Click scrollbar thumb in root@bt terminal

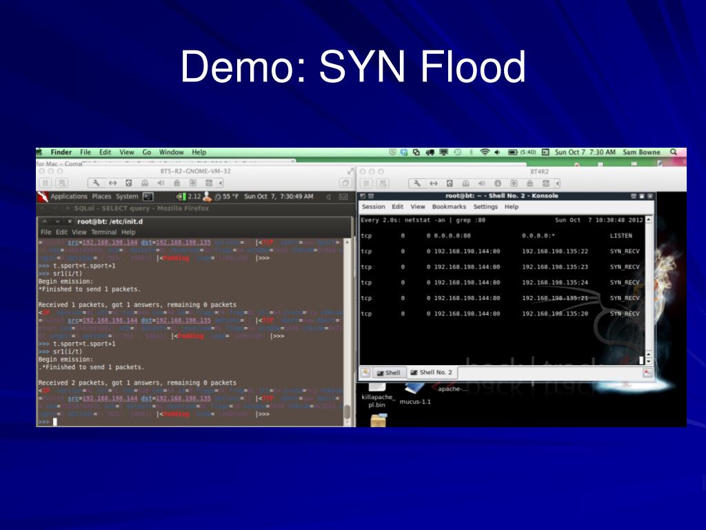(x=347, y=412)
